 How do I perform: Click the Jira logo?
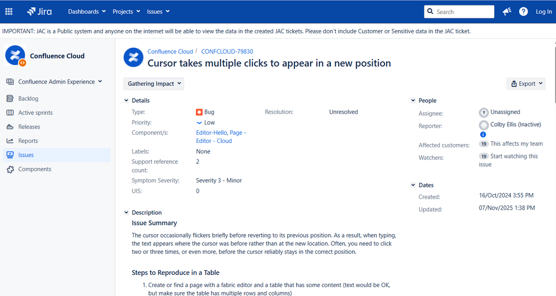[x=40, y=12]
